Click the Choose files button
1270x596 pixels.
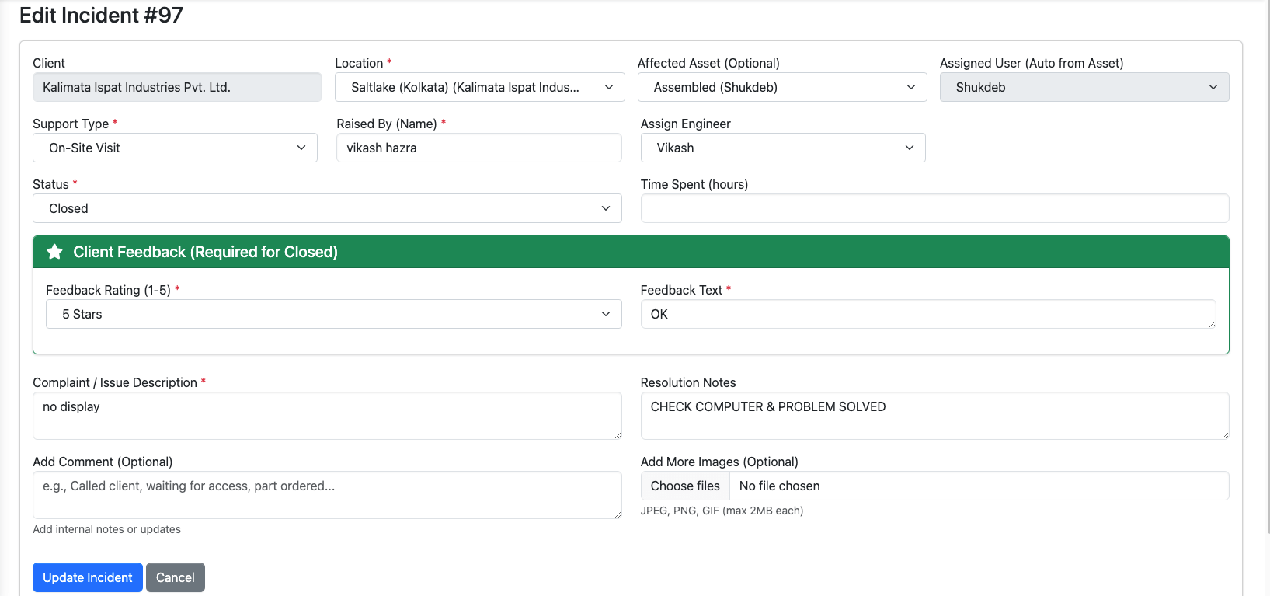[x=685, y=486]
